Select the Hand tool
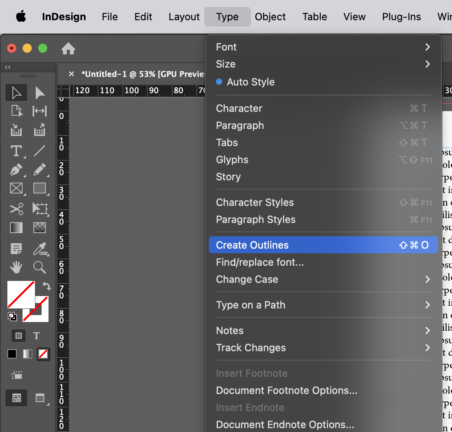The width and height of the screenshot is (452, 432). click(x=16, y=267)
